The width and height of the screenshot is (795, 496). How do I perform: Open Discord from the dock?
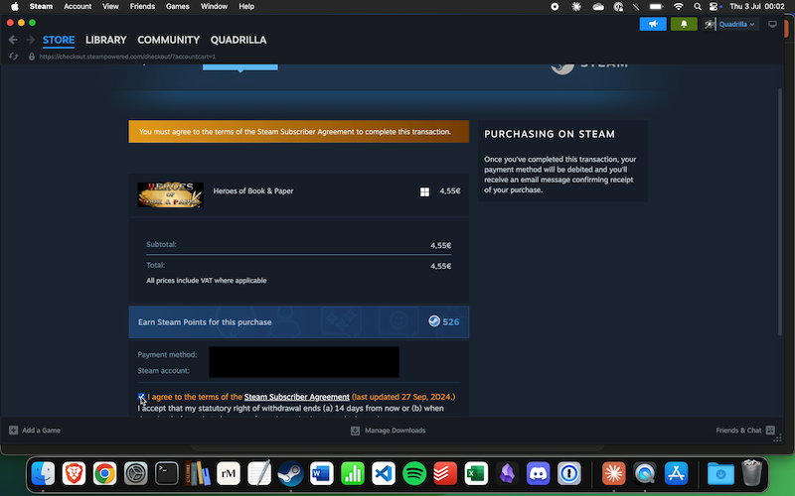(x=538, y=474)
